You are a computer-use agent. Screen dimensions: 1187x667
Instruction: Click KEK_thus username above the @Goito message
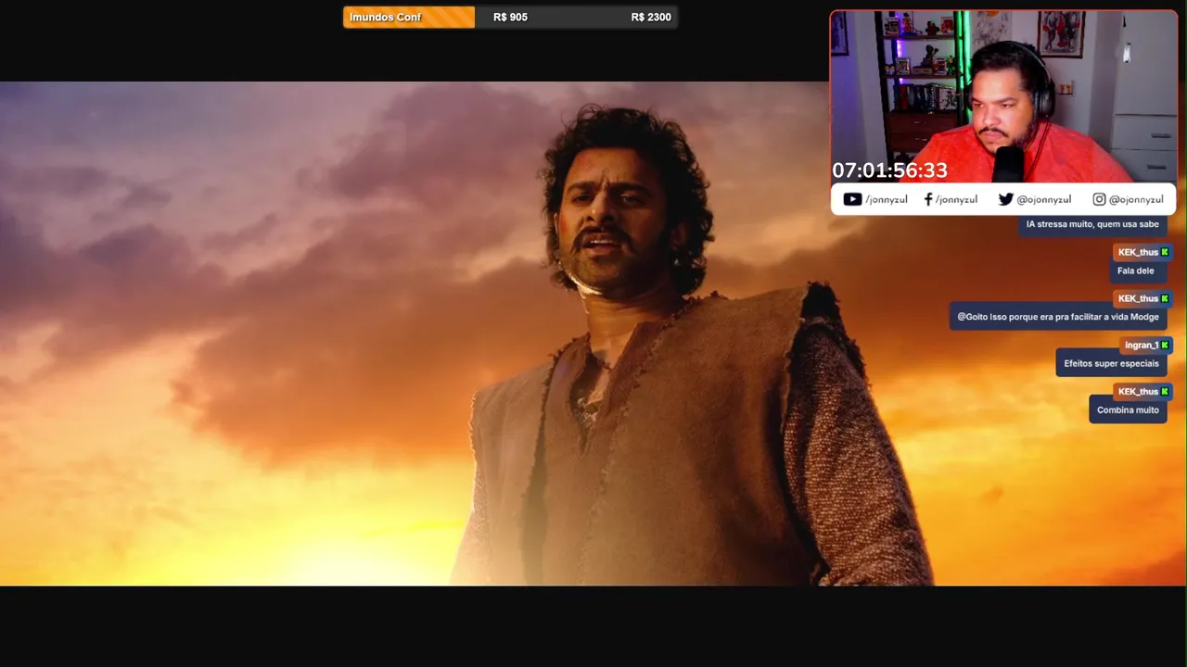[x=1138, y=298]
